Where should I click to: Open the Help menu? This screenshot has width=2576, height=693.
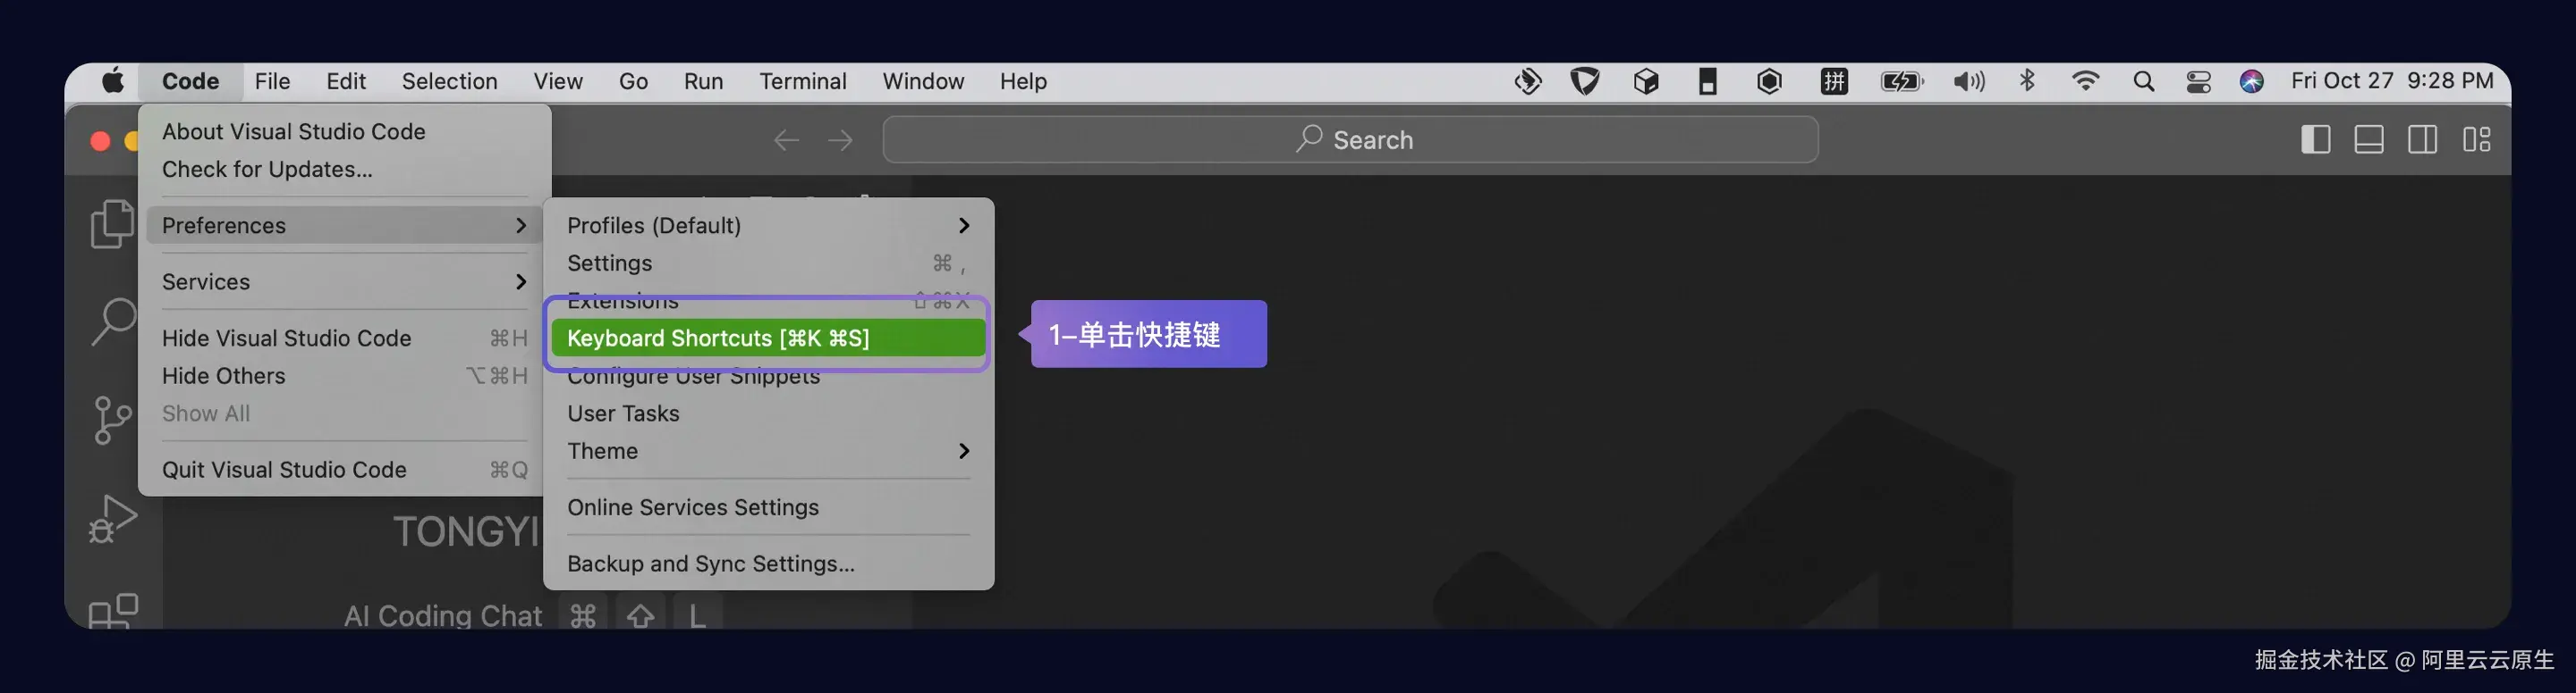1023,81
